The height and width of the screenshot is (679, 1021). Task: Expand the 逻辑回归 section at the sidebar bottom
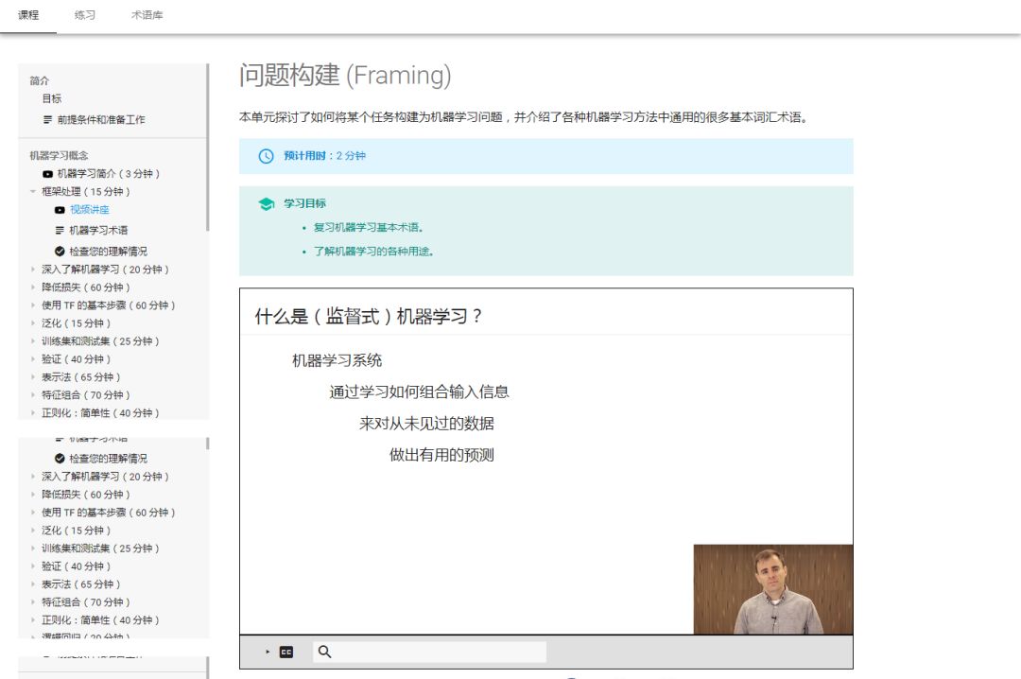33,638
